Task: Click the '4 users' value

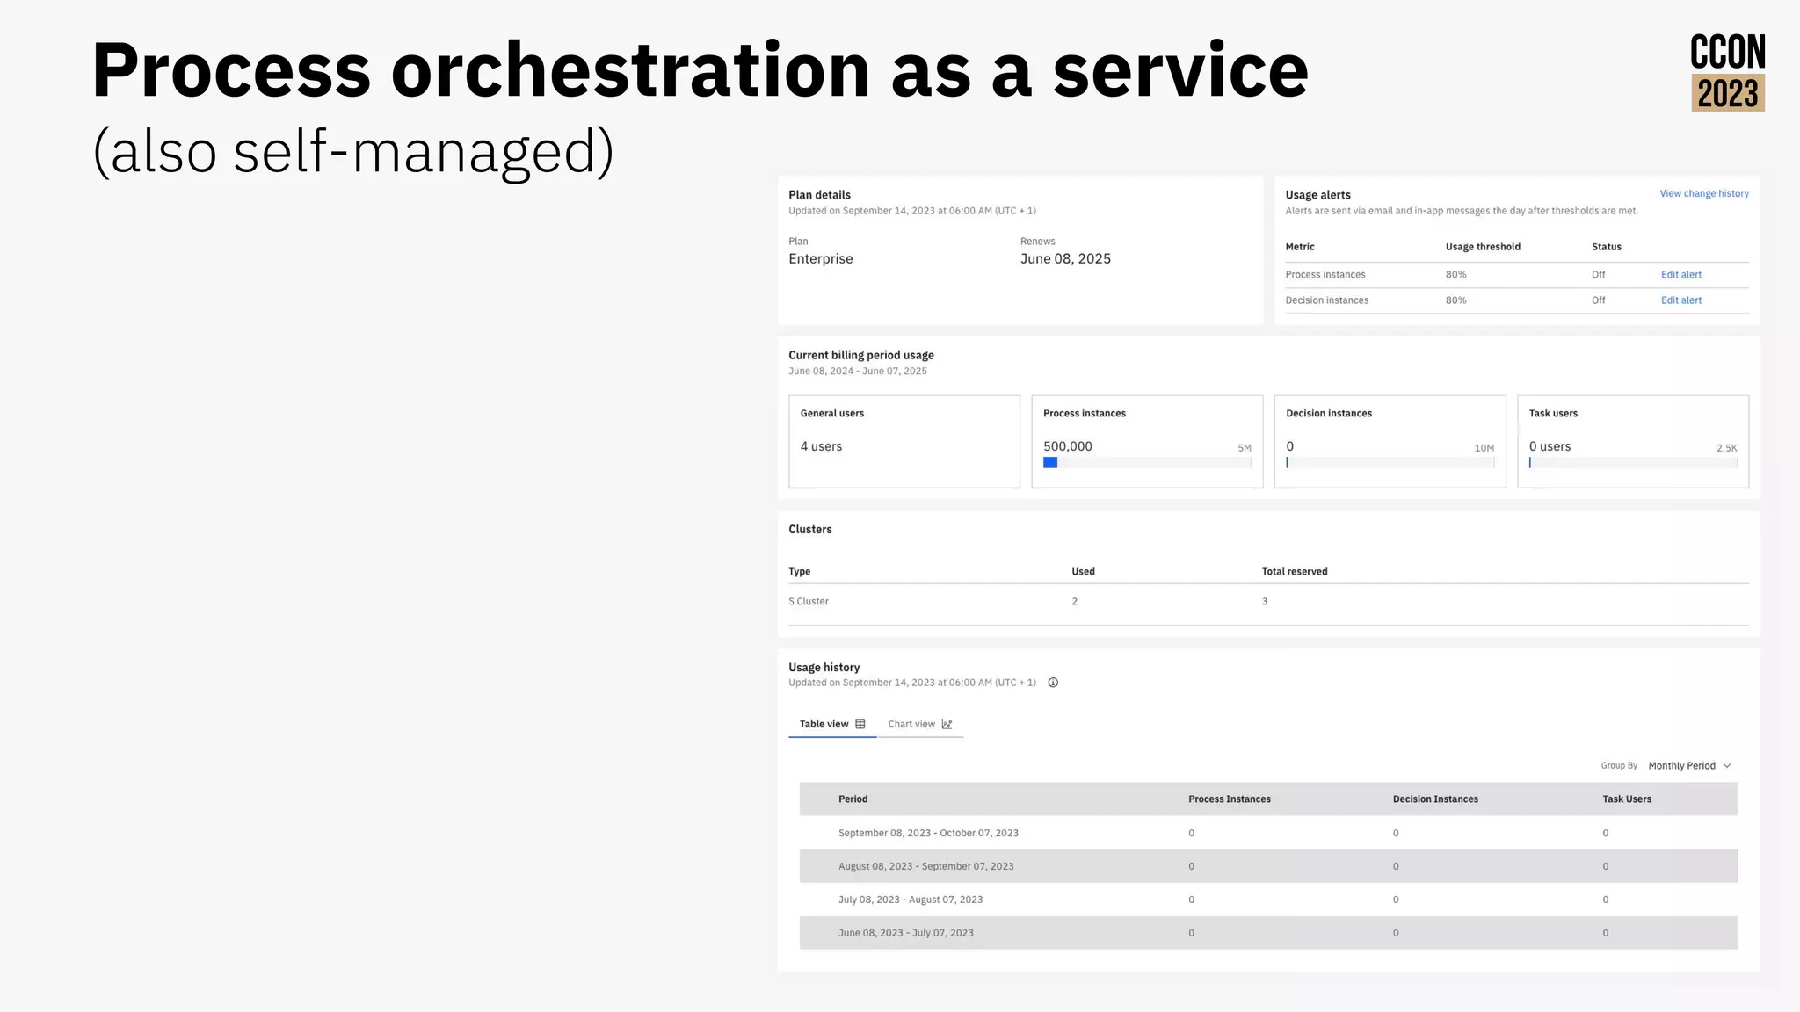Action: (x=821, y=446)
